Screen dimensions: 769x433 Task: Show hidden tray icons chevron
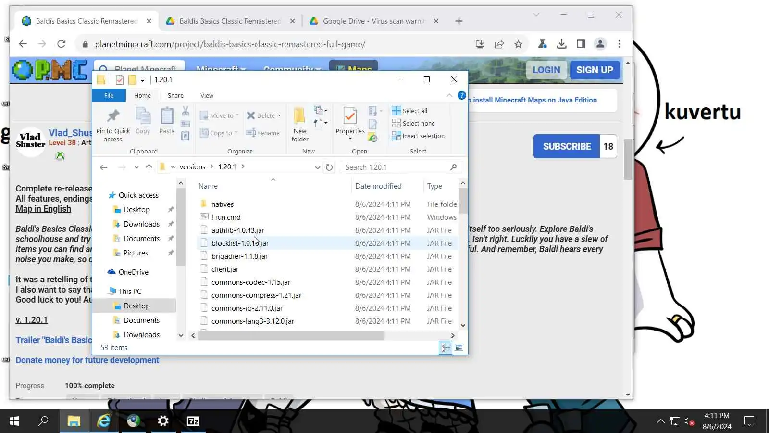pos(661,421)
